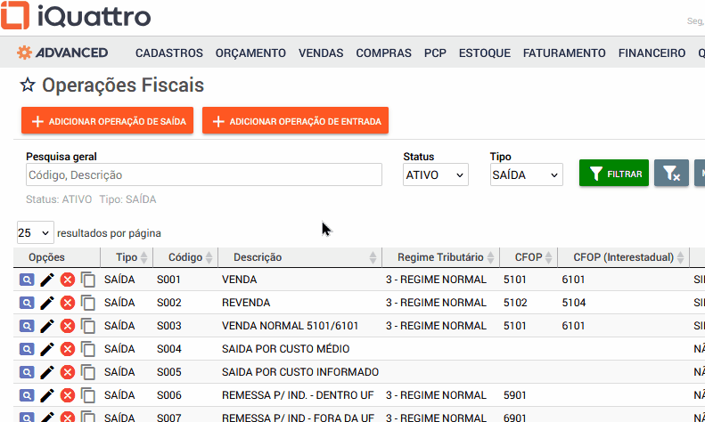
Task: Click the favorite star beside Operações Fiscais
Action: pyautogui.click(x=28, y=85)
